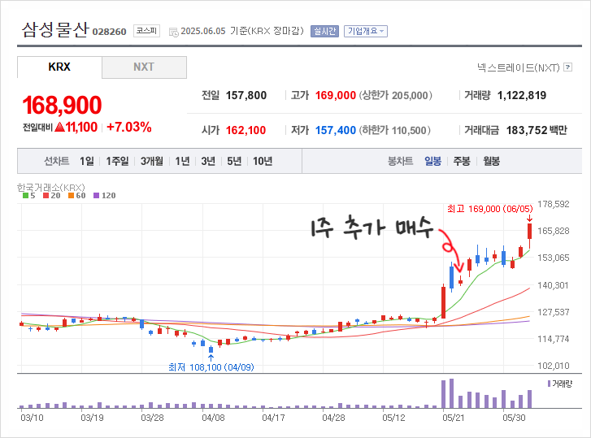
Task: Select the 1주일 line chart period
Action: (117, 161)
